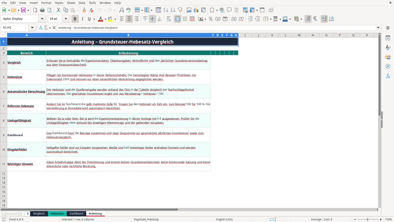394x222 pixels.
Task: Open the Tools menu
Action: [92, 3]
